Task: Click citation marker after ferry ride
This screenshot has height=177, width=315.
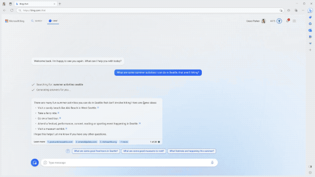Action: tap(59, 113)
